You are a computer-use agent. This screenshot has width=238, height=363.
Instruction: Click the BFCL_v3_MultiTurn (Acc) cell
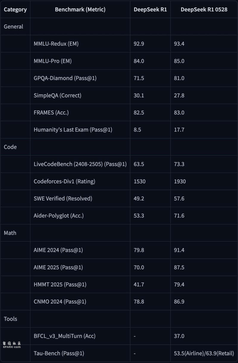[65, 336]
